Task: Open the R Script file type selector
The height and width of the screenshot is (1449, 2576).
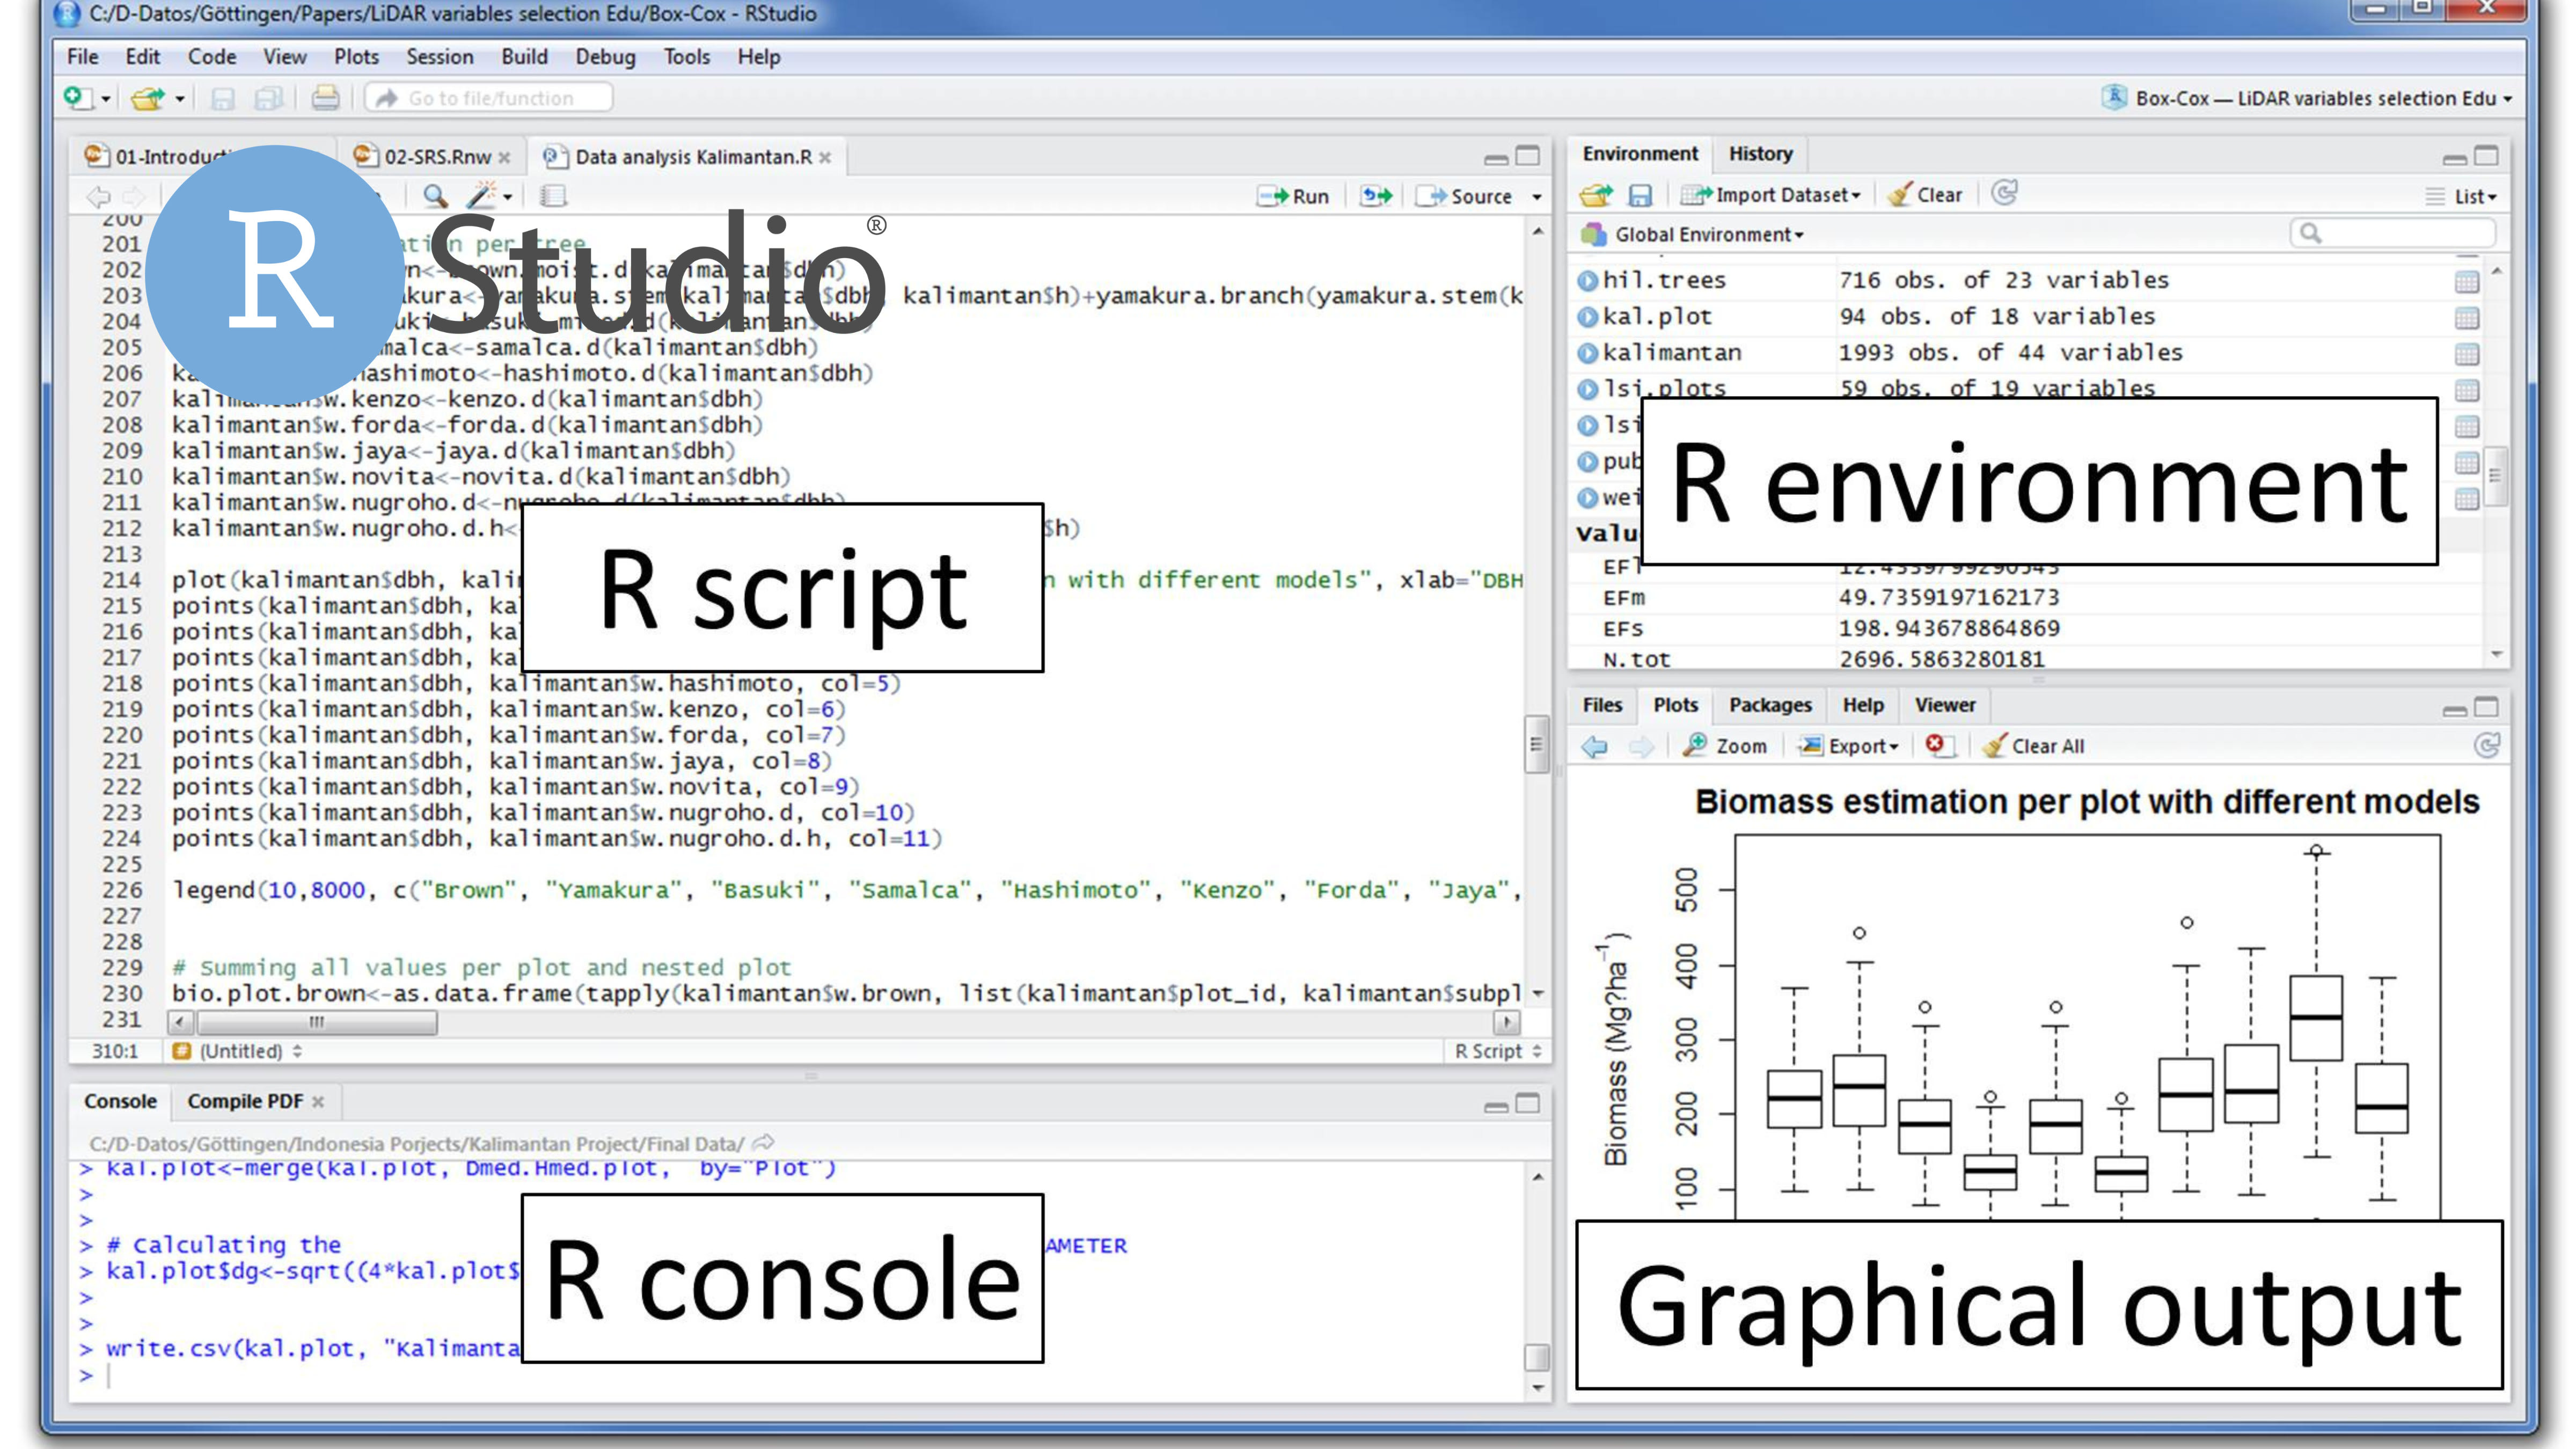Action: [x=1497, y=1051]
